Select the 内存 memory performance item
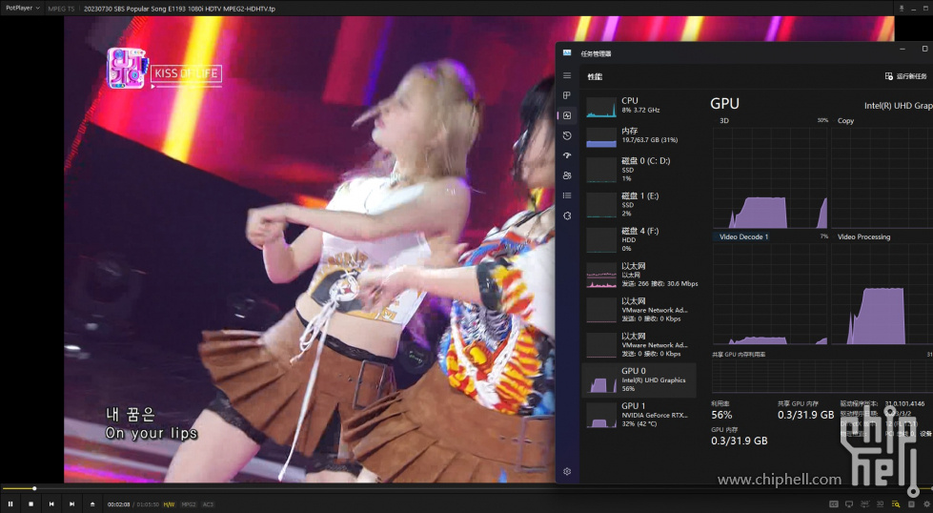Image resolution: width=933 pixels, height=513 pixels. click(639, 135)
